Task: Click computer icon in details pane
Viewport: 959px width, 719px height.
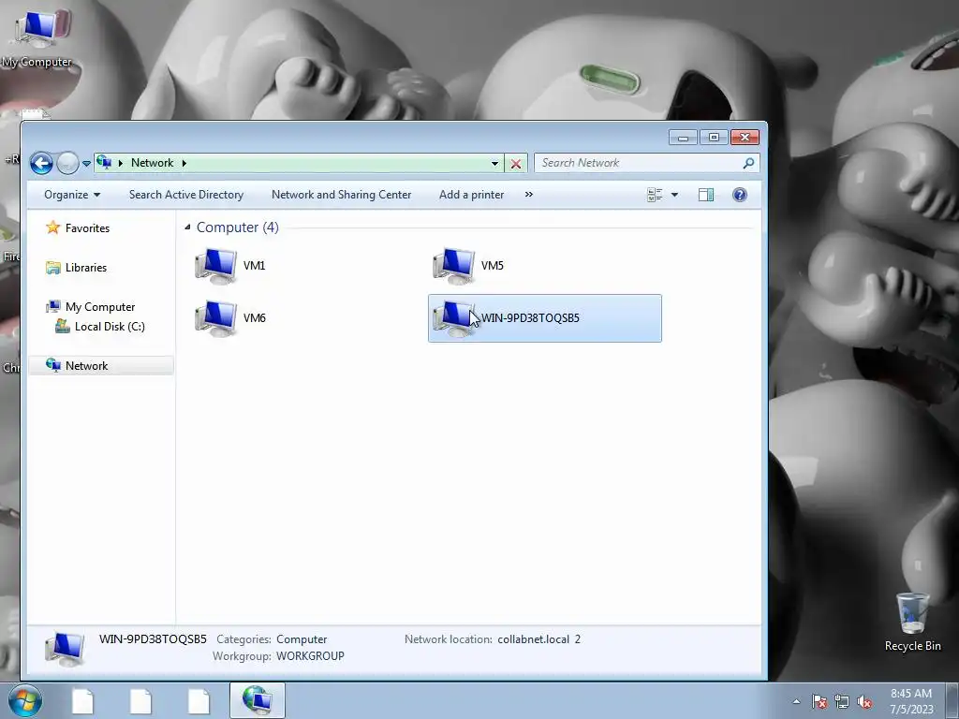Action: click(65, 650)
